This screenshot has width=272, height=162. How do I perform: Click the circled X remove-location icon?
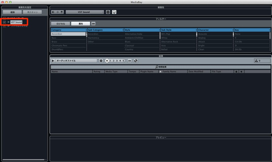click(x=108, y=12)
